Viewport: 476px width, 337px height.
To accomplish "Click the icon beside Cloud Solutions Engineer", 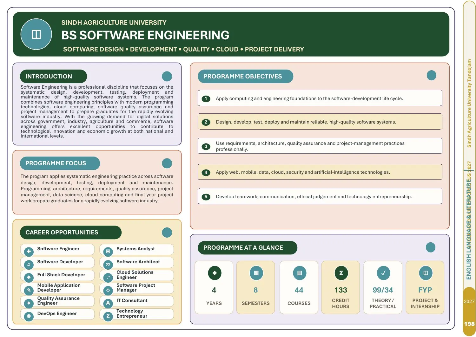I will 108,277.
